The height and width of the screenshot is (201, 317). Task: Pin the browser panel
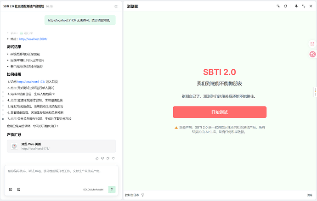[296, 6]
